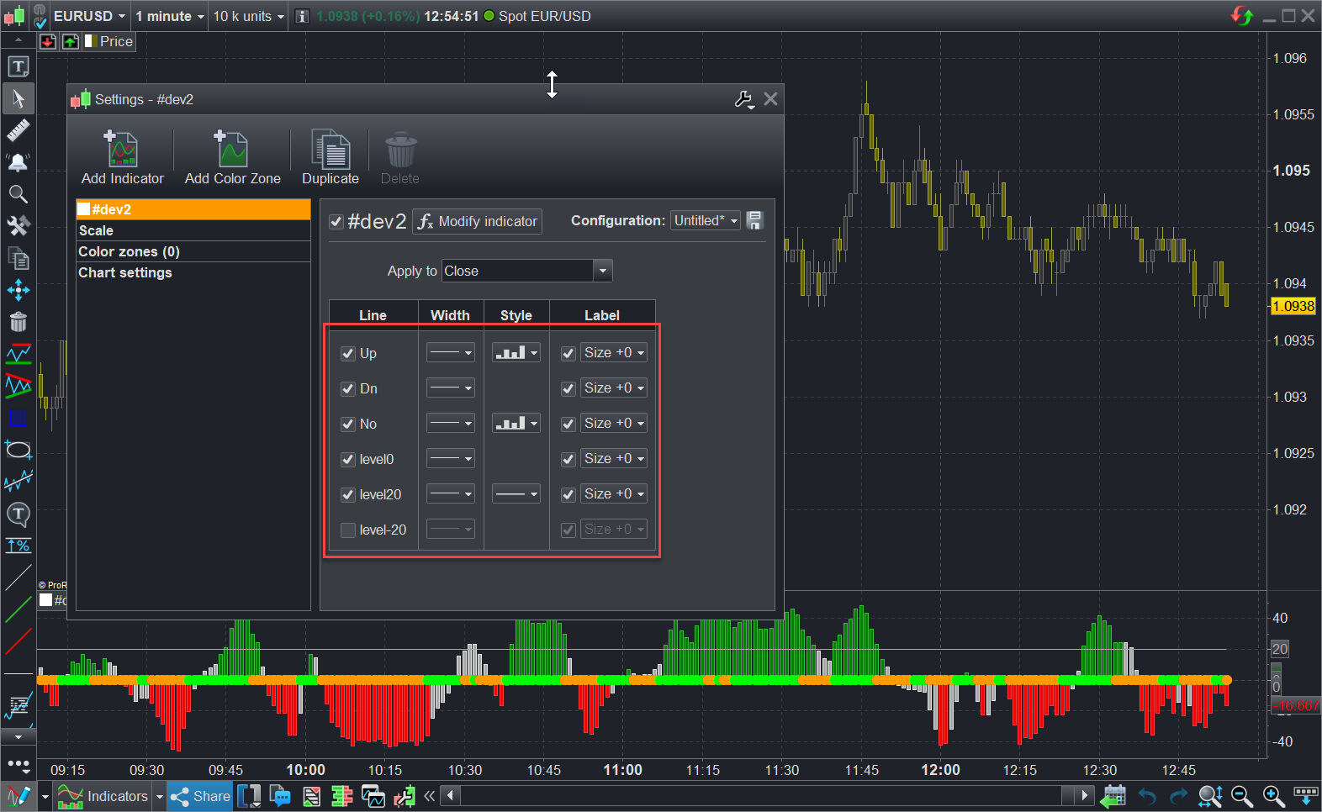Image resolution: width=1322 pixels, height=812 pixels.
Task: Select Chart settings in the left list
Action: pos(125,272)
